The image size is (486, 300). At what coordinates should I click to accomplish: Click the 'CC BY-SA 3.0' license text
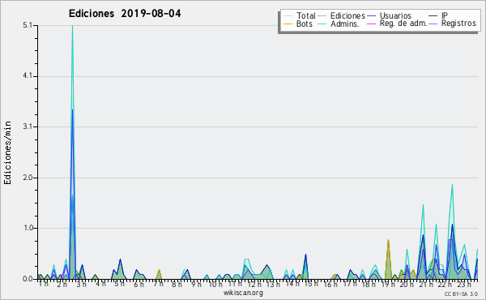pyautogui.click(x=461, y=294)
